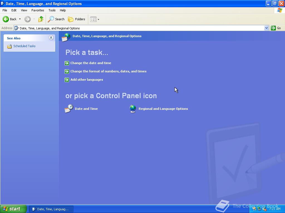Screen dimensions: 285x213
Task: Click Change the format of numbers task
Action: pos(108,71)
